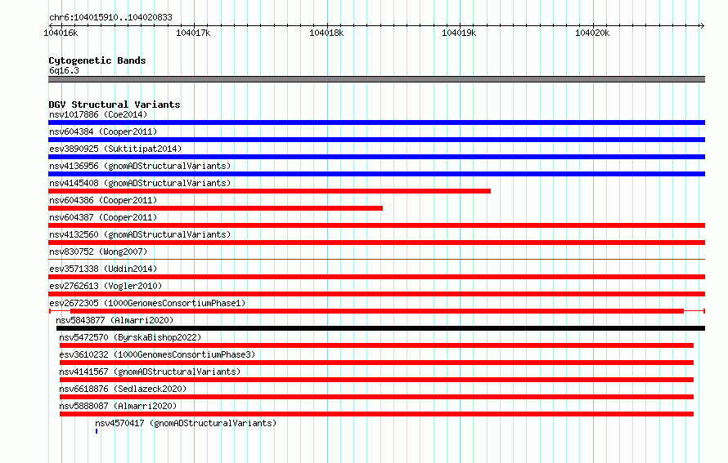This screenshot has width=728, height=463.
Task: Select the red bar under nsv604386
Action: (x=215, y=208)
